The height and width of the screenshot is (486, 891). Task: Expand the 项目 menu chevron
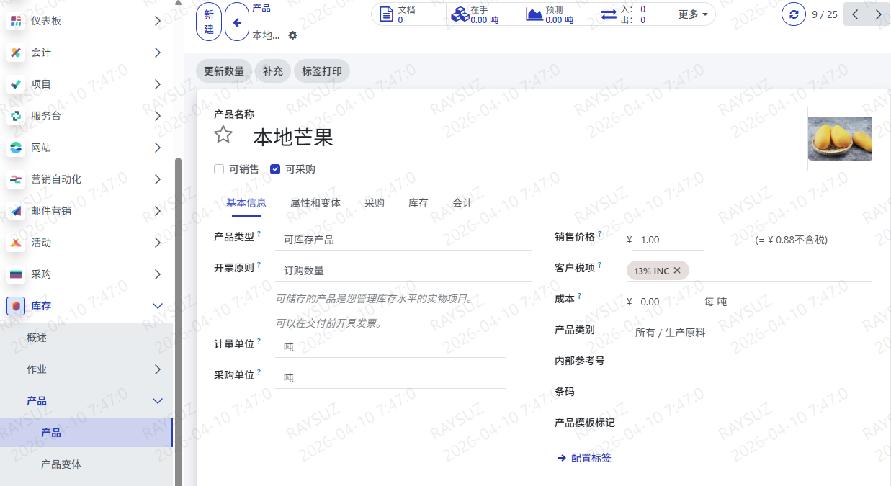(x=158, y=84)
